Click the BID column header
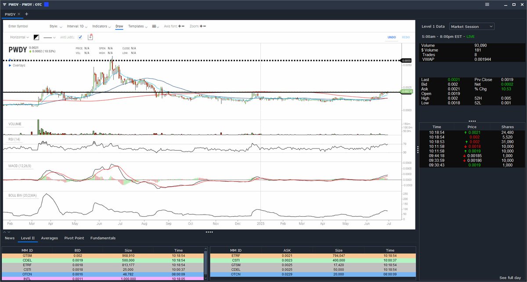Image resolution: width=527 pixels, height=282 pixels. pyautogui.click(x=77, y=250)
